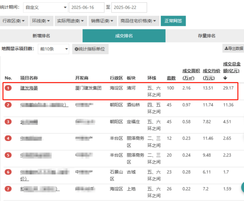Expand the 行政区(0) filter dropdown
This screenshot has height=201, width=244.
[x=14, y=21]
